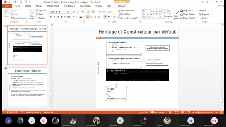Toggle Strikethrough formatting
This screenshot has width=226, height=127.
65,17
